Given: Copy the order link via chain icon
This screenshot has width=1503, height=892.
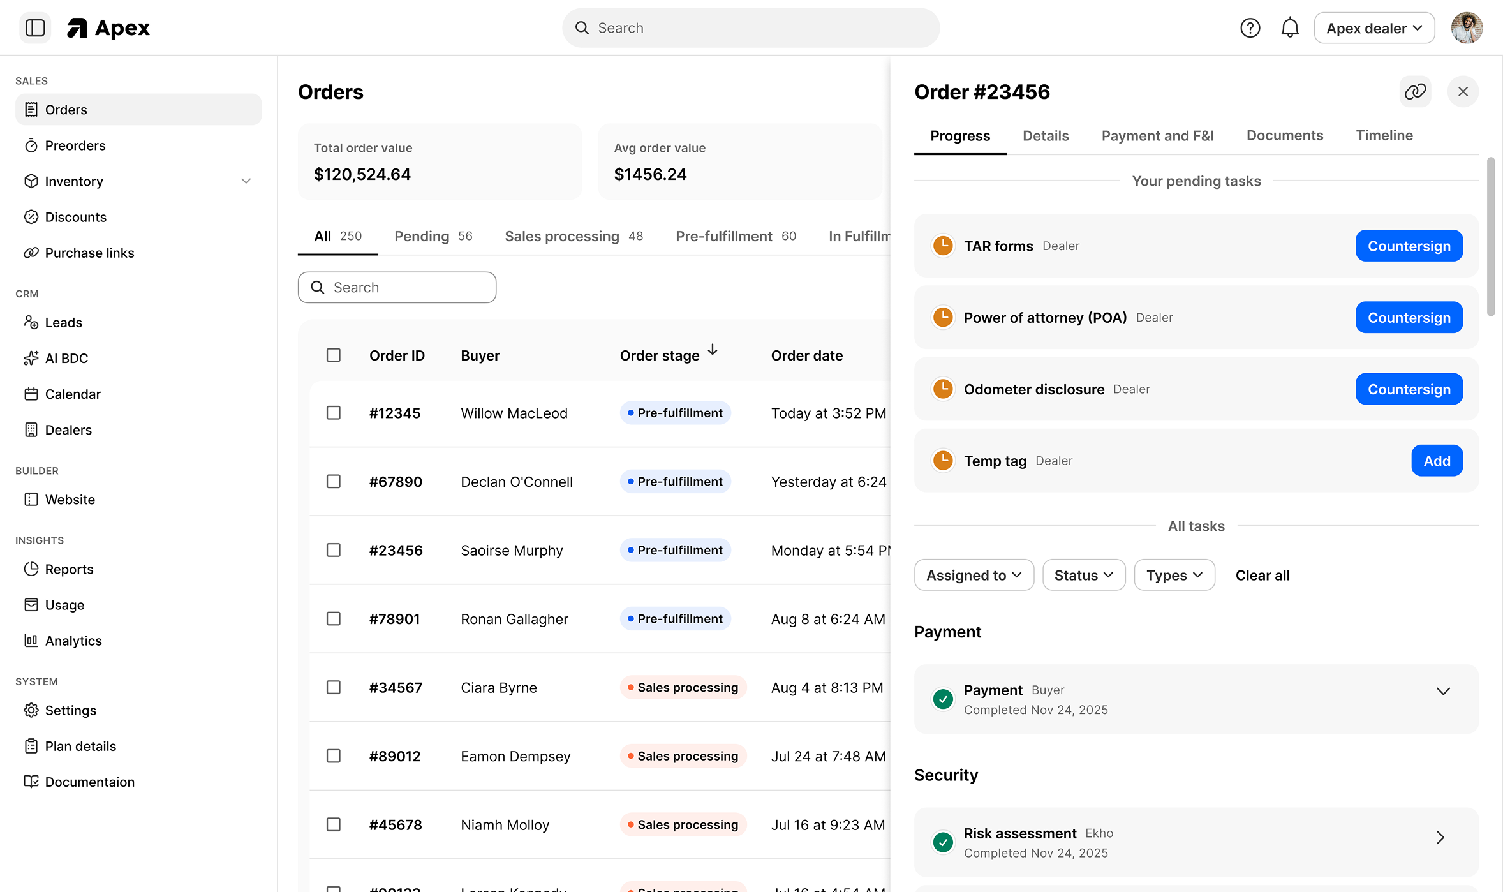Looking at the screenshot, I should 1415,92.
